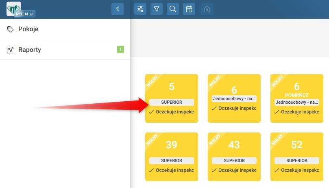This screenshot has width=329, height=188.
Task: Open room card number 5
Action: (172, 98)
